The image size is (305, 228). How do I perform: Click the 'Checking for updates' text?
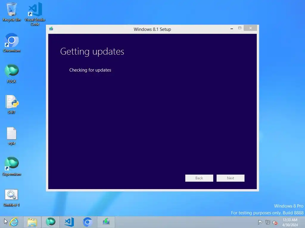pos(90,70)
